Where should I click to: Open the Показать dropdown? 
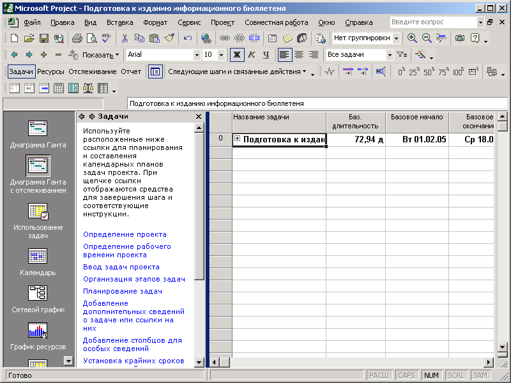click(x=100, y=55)
